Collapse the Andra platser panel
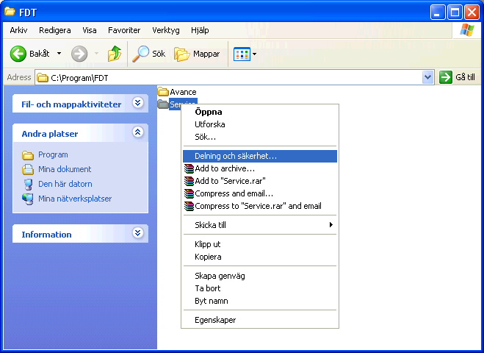The height and width of the screenshot is (353, 484). click(137, 133)
